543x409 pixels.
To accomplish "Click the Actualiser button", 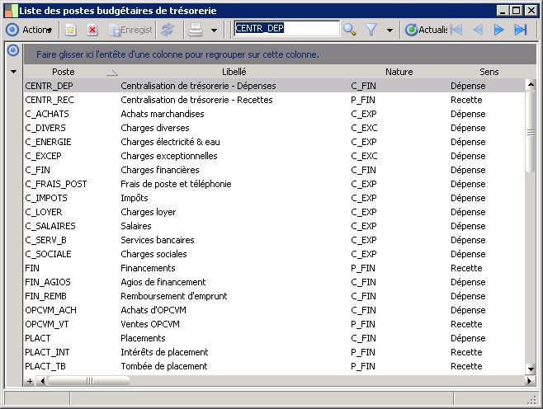I will pyautogui.click(x=426, y=30).
